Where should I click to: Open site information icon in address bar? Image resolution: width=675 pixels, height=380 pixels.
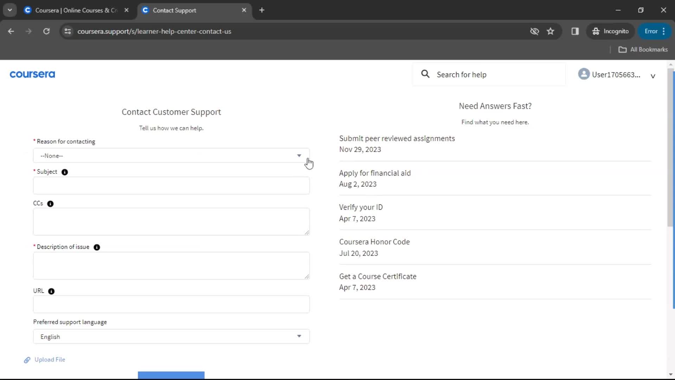[67, 31]
